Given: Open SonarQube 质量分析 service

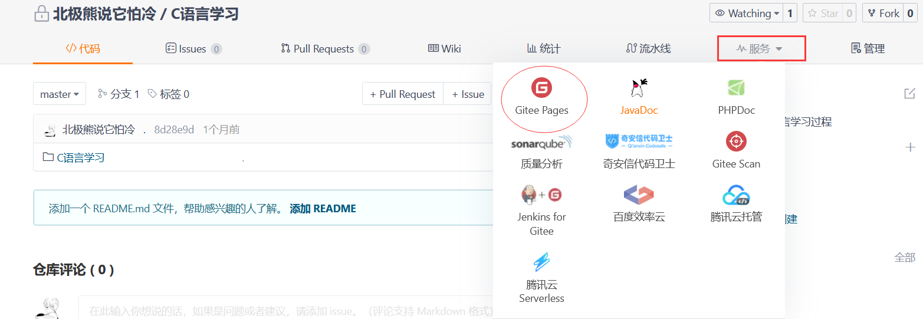Looking at the screenshot, I should point(541,152).
